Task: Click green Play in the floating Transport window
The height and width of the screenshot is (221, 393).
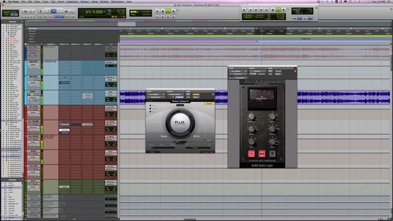Action: (278, 10)
